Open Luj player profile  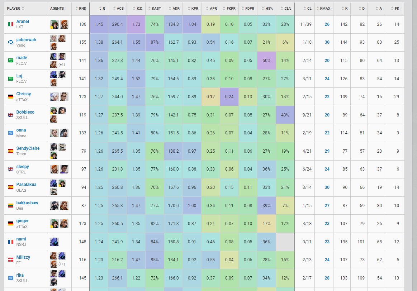19,76
